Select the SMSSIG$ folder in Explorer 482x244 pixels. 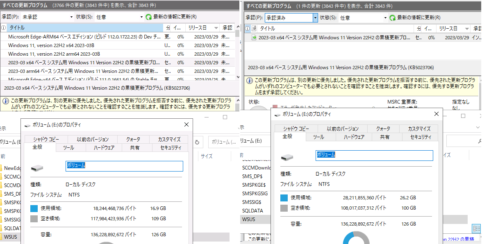coord(252,202)
